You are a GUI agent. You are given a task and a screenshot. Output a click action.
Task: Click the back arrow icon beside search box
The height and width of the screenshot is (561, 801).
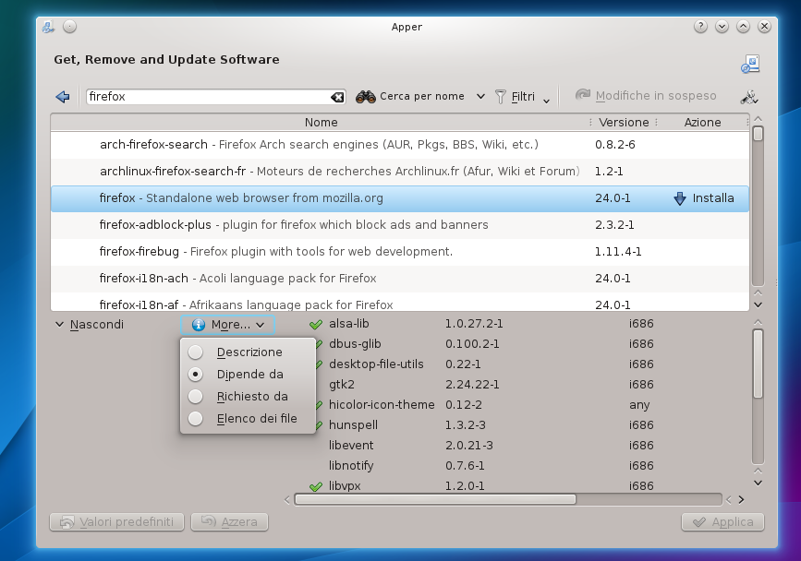coord(62,96)
